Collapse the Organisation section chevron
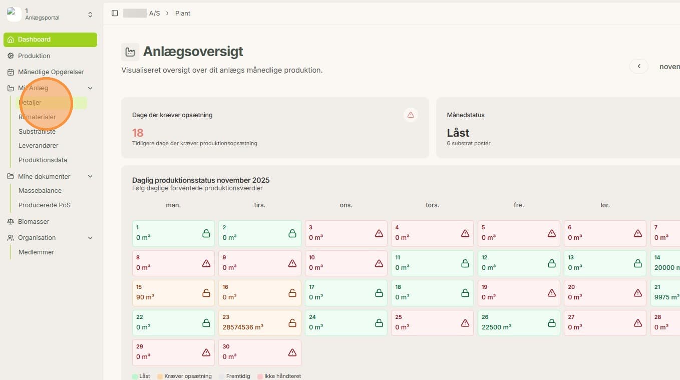The image size is (680, 380). [x=90, y=238]
